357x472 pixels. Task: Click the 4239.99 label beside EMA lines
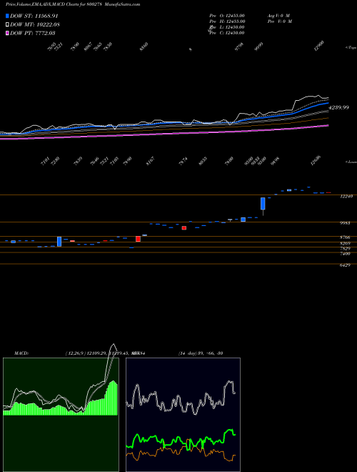[x=338, y=107]
